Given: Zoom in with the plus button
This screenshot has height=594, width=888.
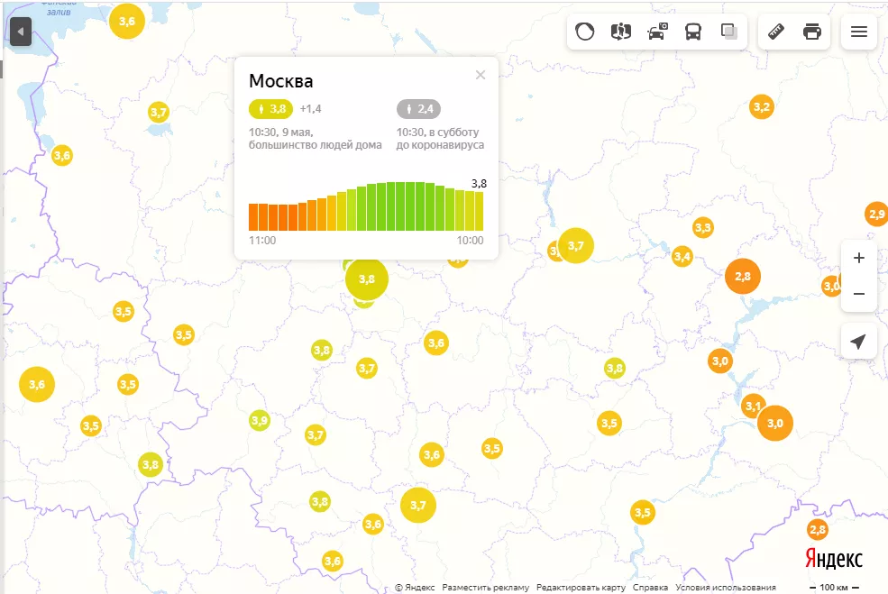Looking at the screenshot, I should point(859,258).
